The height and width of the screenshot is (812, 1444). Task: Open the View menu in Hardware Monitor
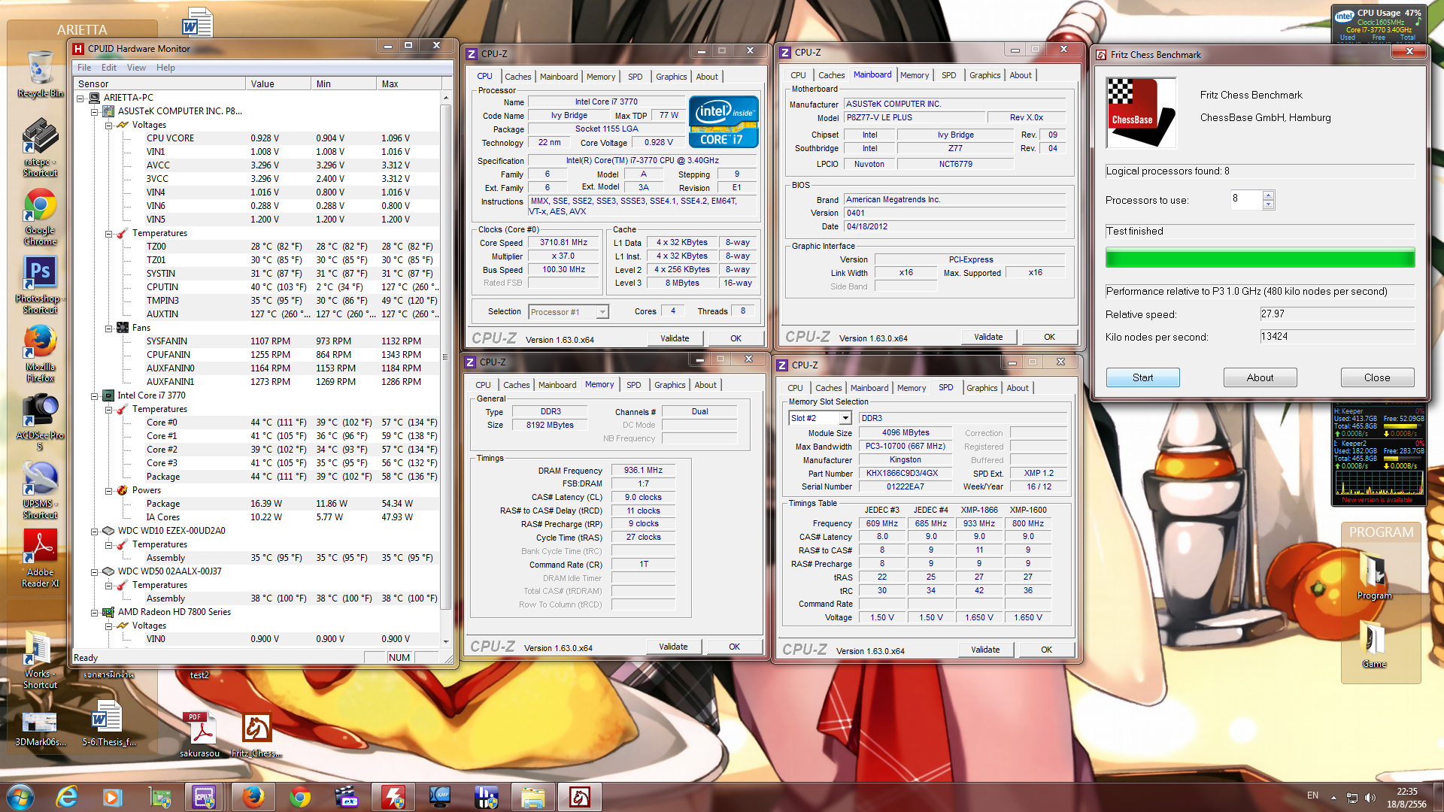pos(136,68)
